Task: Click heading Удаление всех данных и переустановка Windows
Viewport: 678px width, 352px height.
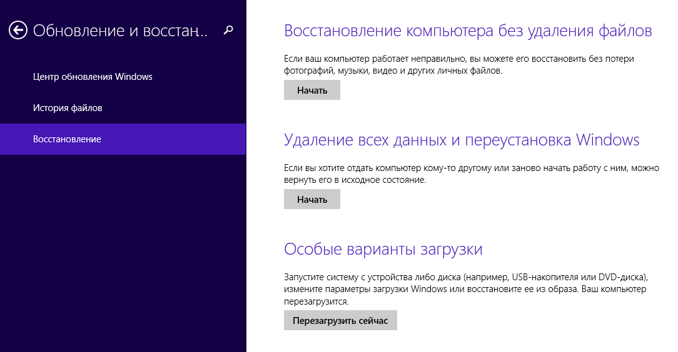Action: click(x=462, y=139)
